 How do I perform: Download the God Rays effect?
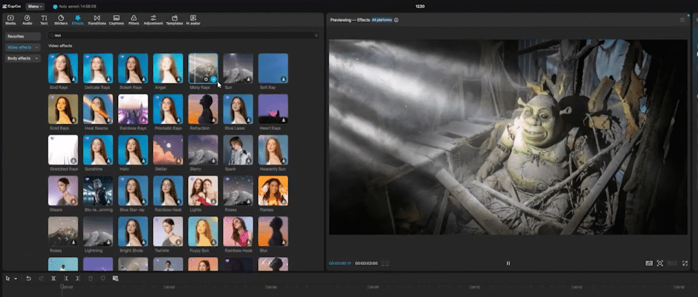74,79
